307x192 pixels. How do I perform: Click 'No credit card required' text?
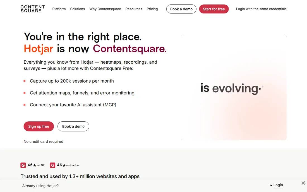[x=44, y=141]
